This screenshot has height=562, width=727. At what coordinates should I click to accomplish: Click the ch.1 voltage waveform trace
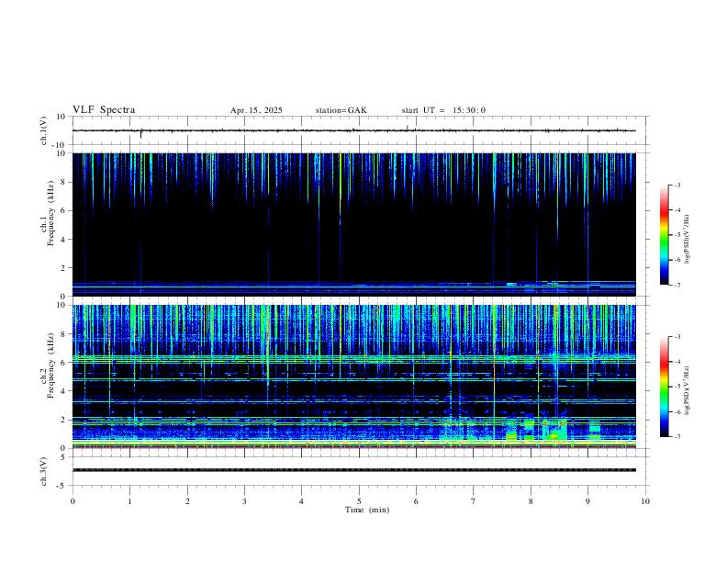click(x=353, y=130)
